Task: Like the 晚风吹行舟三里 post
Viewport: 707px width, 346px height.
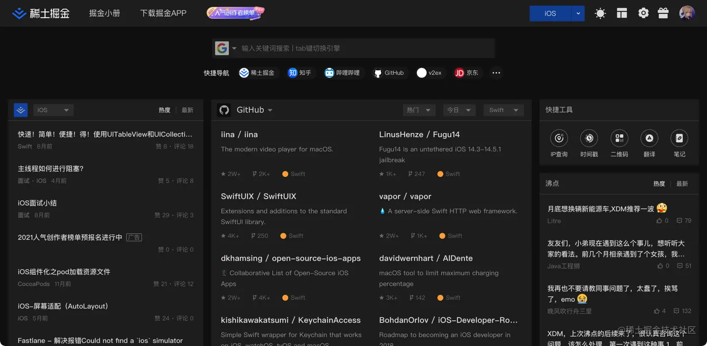Action: tap(660, 311)
